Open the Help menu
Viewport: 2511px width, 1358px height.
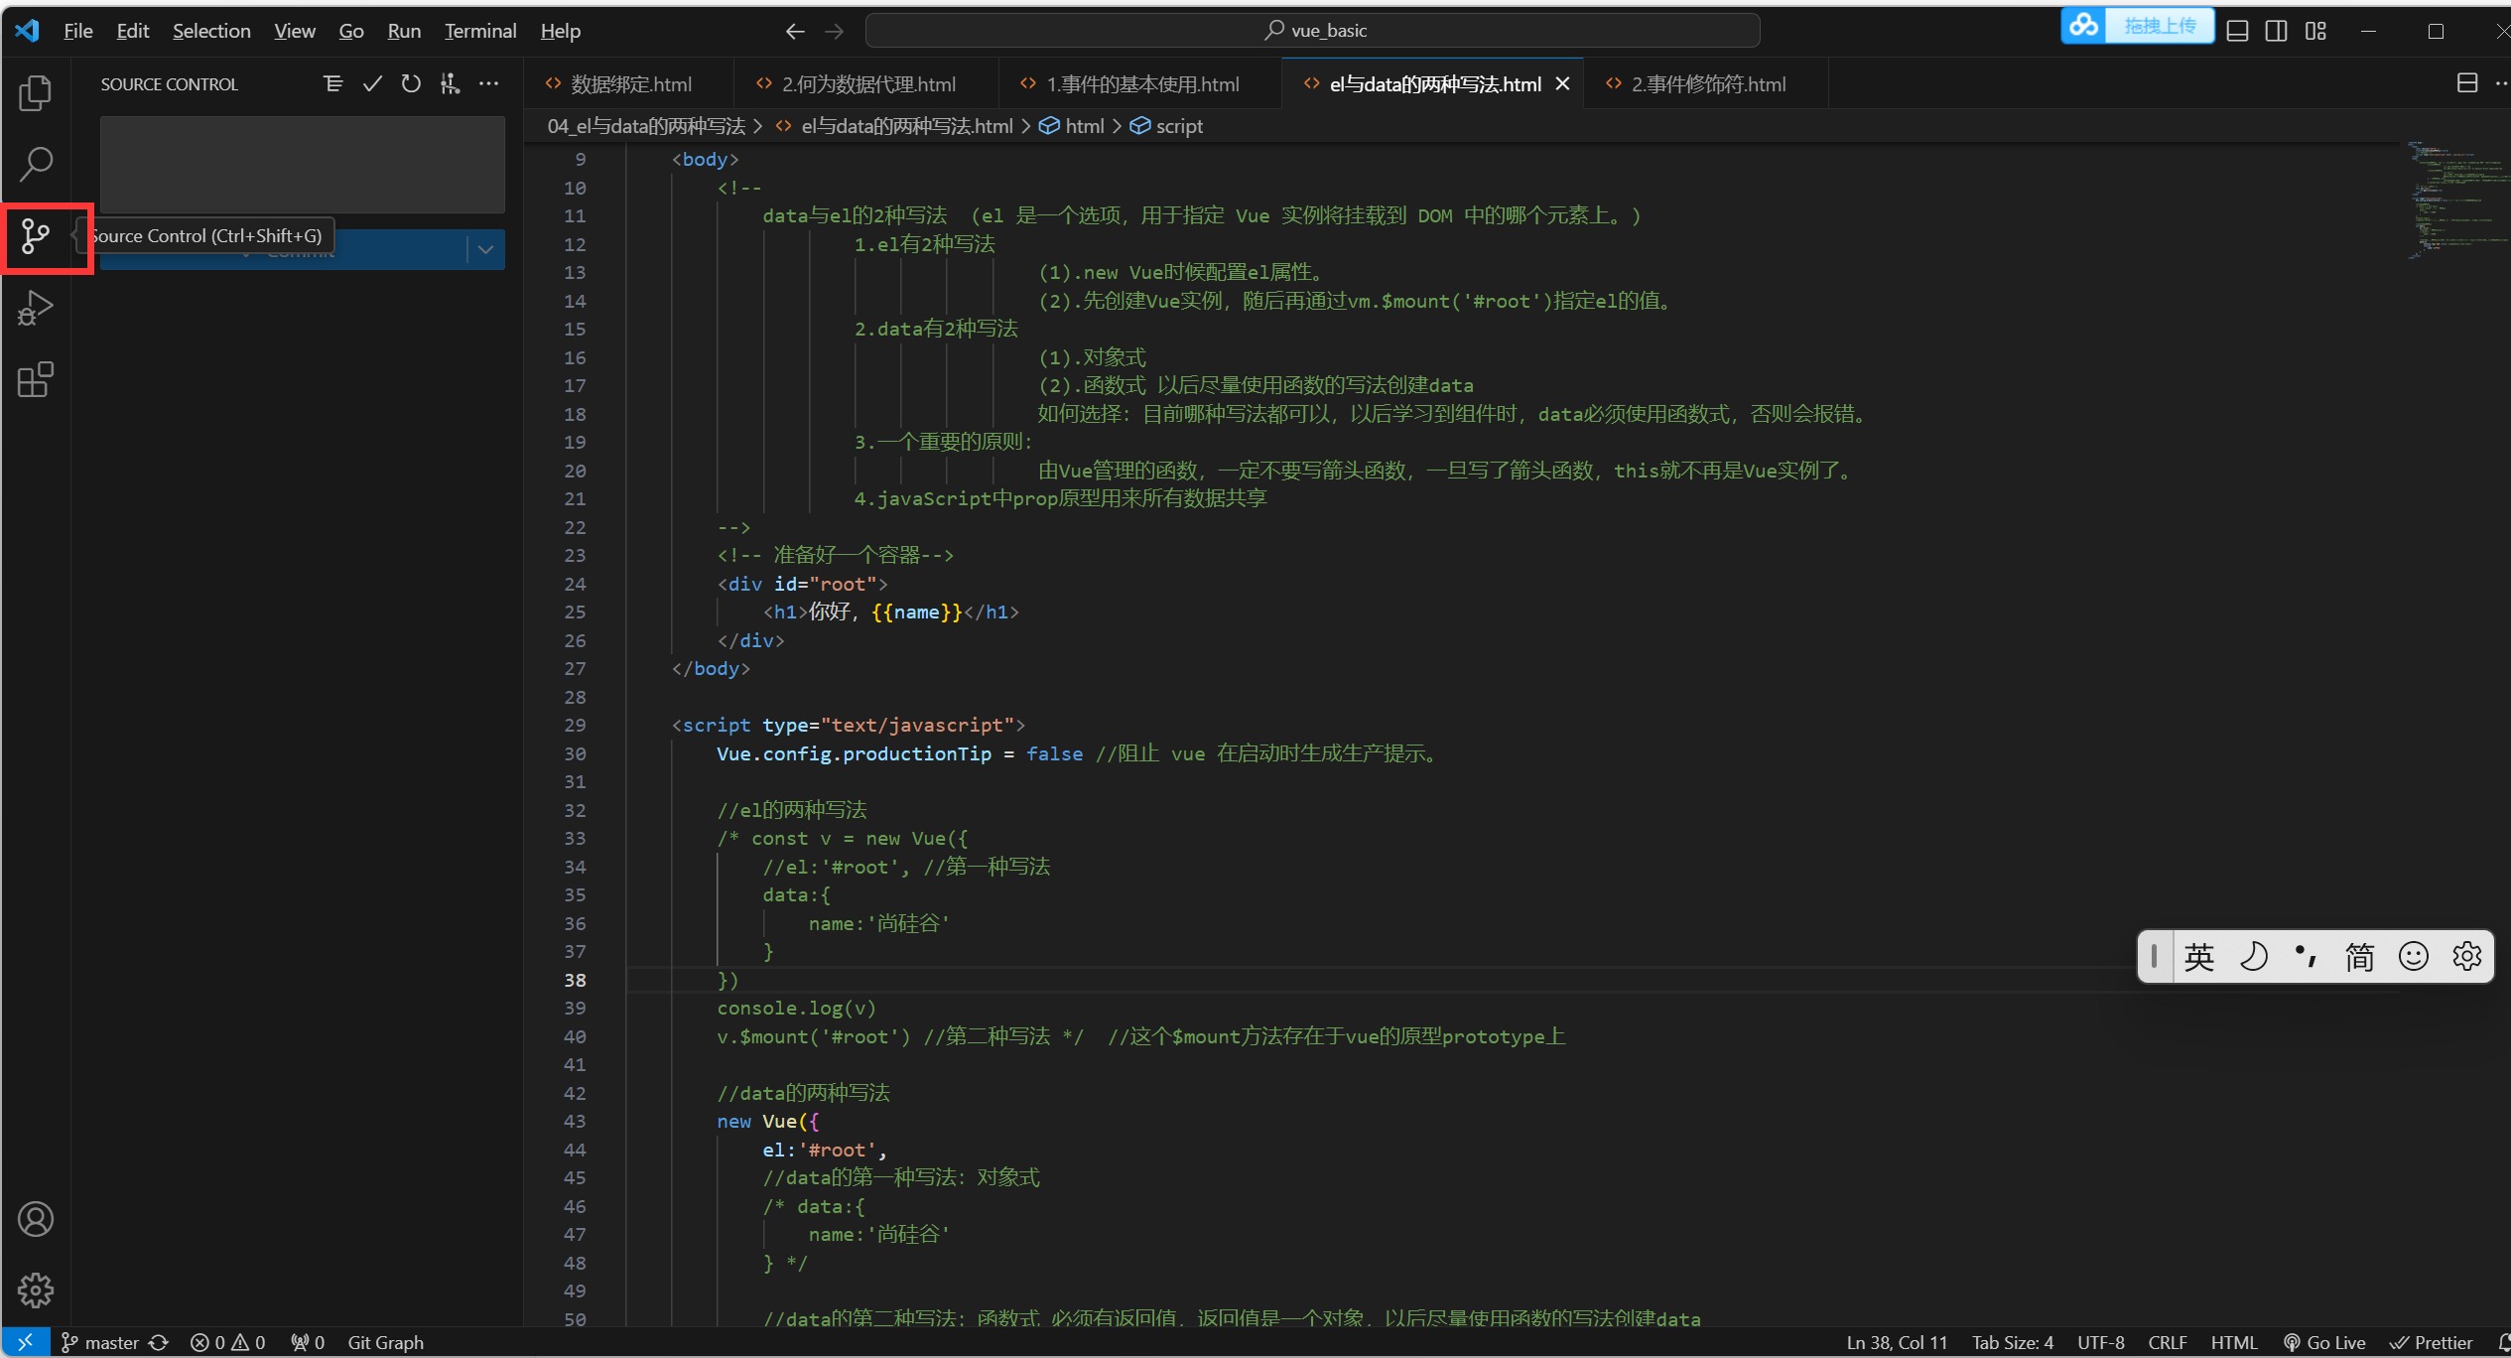561,31
